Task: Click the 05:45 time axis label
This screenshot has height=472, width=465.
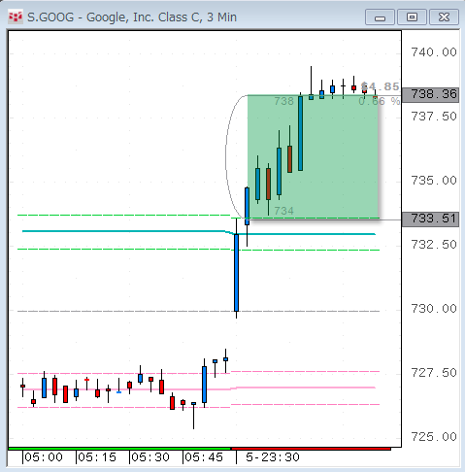Action: [204, 457]
